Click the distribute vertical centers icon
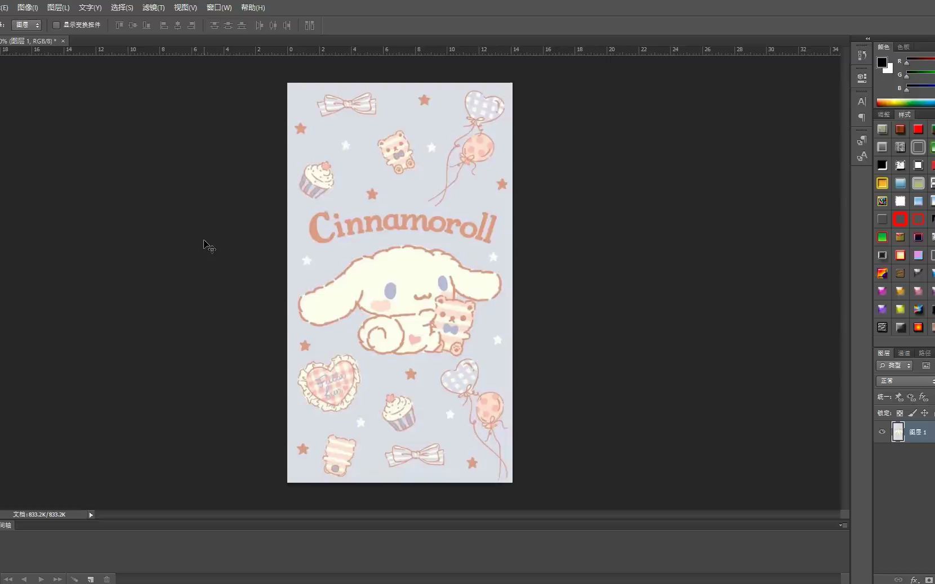 tap(228, 25)
